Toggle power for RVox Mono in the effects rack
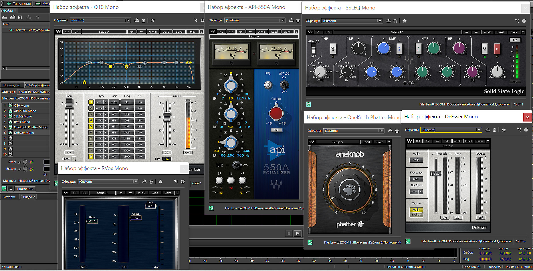The image size is (533, 271). tap(11, 122)
